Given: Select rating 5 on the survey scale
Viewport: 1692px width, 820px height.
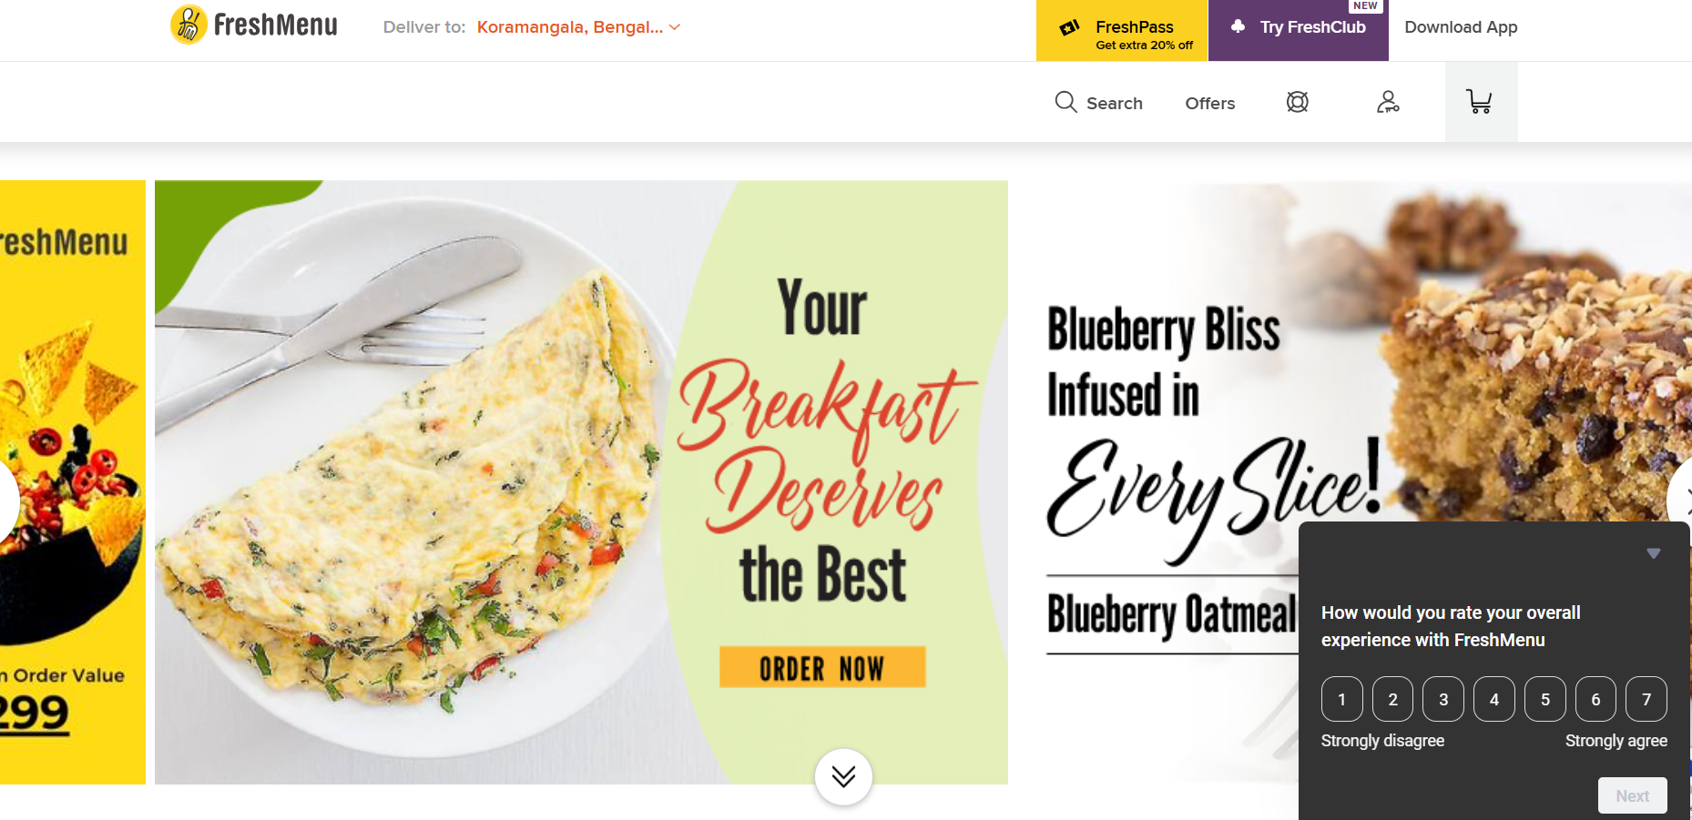Looking at the screenshot, I should [1544, 699].
